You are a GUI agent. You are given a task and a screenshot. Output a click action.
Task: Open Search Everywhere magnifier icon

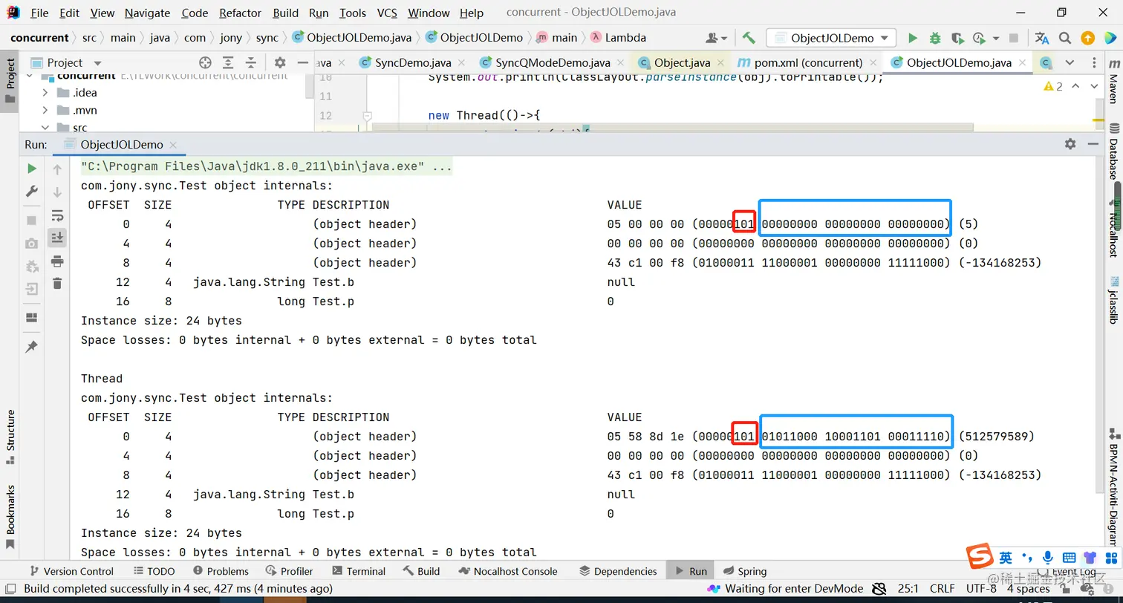pyautogui.click(x=1065, y=38)
